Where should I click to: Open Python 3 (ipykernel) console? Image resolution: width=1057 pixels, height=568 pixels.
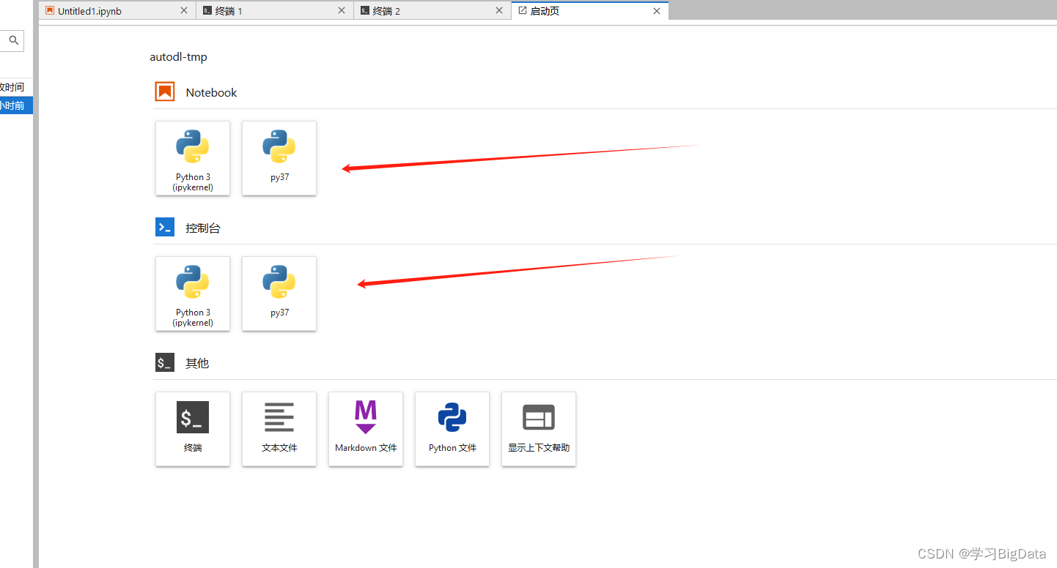click(193, 294)
